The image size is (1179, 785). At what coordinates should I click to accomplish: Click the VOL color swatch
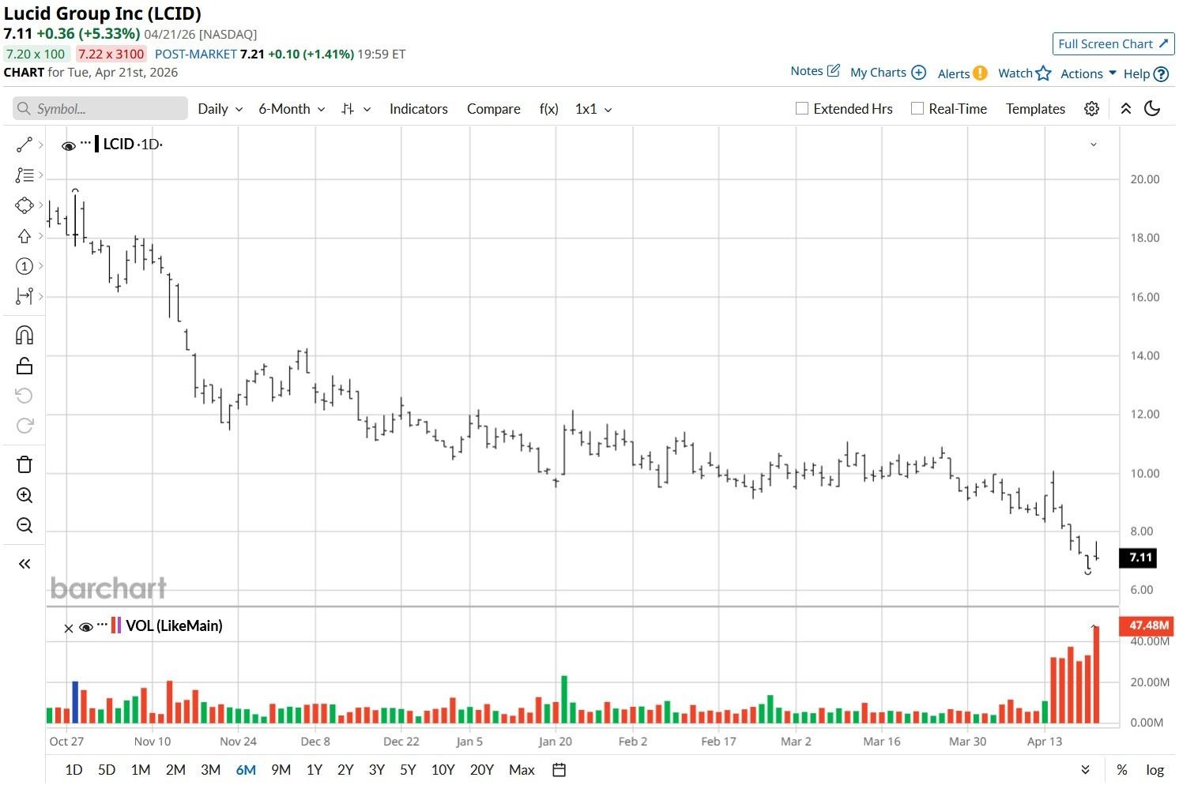[116, 625]
